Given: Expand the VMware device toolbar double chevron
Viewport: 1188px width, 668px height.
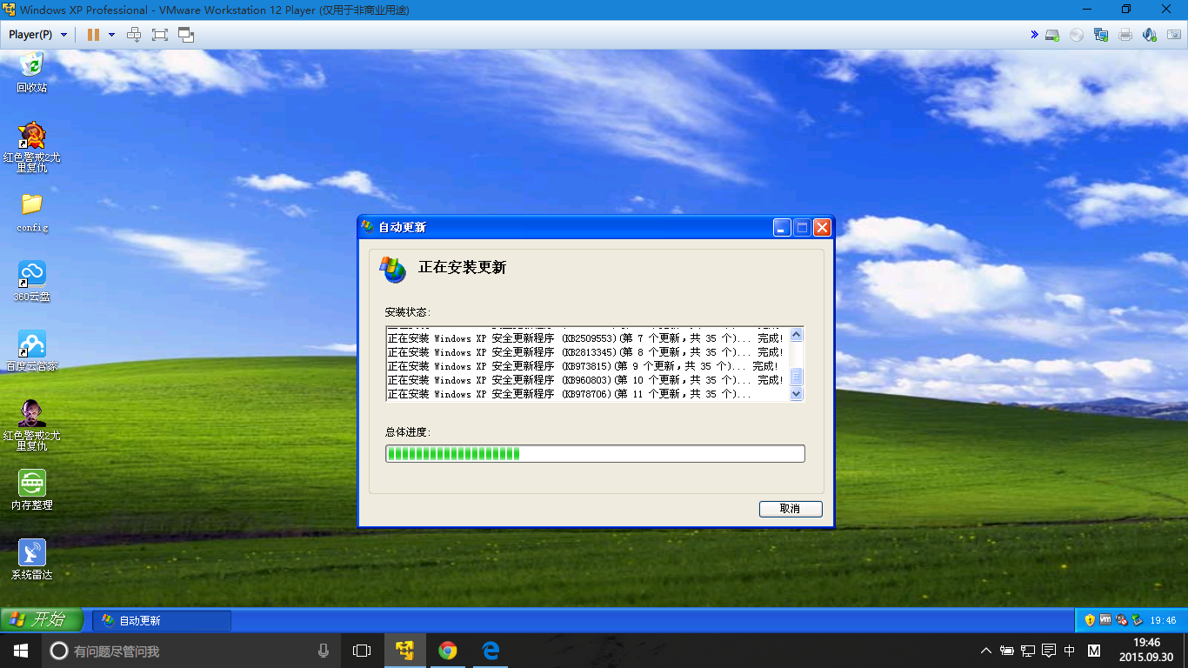Looking at the screenshot, I should tap(1034, 35).
